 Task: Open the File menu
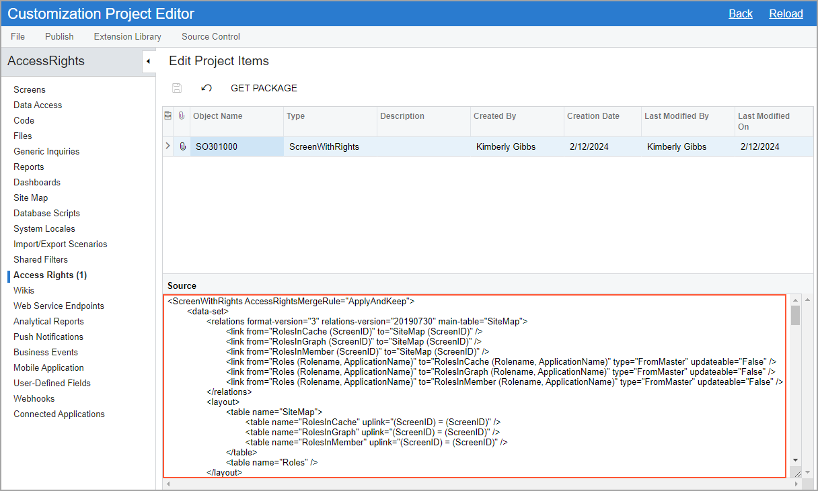[x=17, y=36]
